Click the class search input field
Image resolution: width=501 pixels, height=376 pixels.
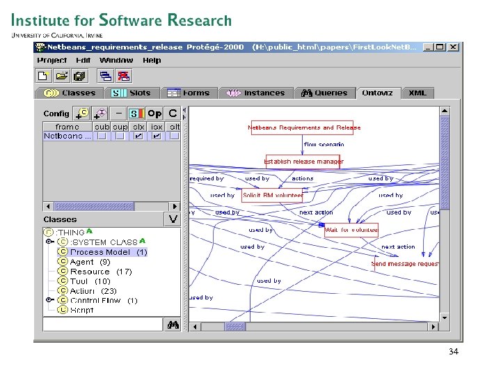[x=103, y=324]
